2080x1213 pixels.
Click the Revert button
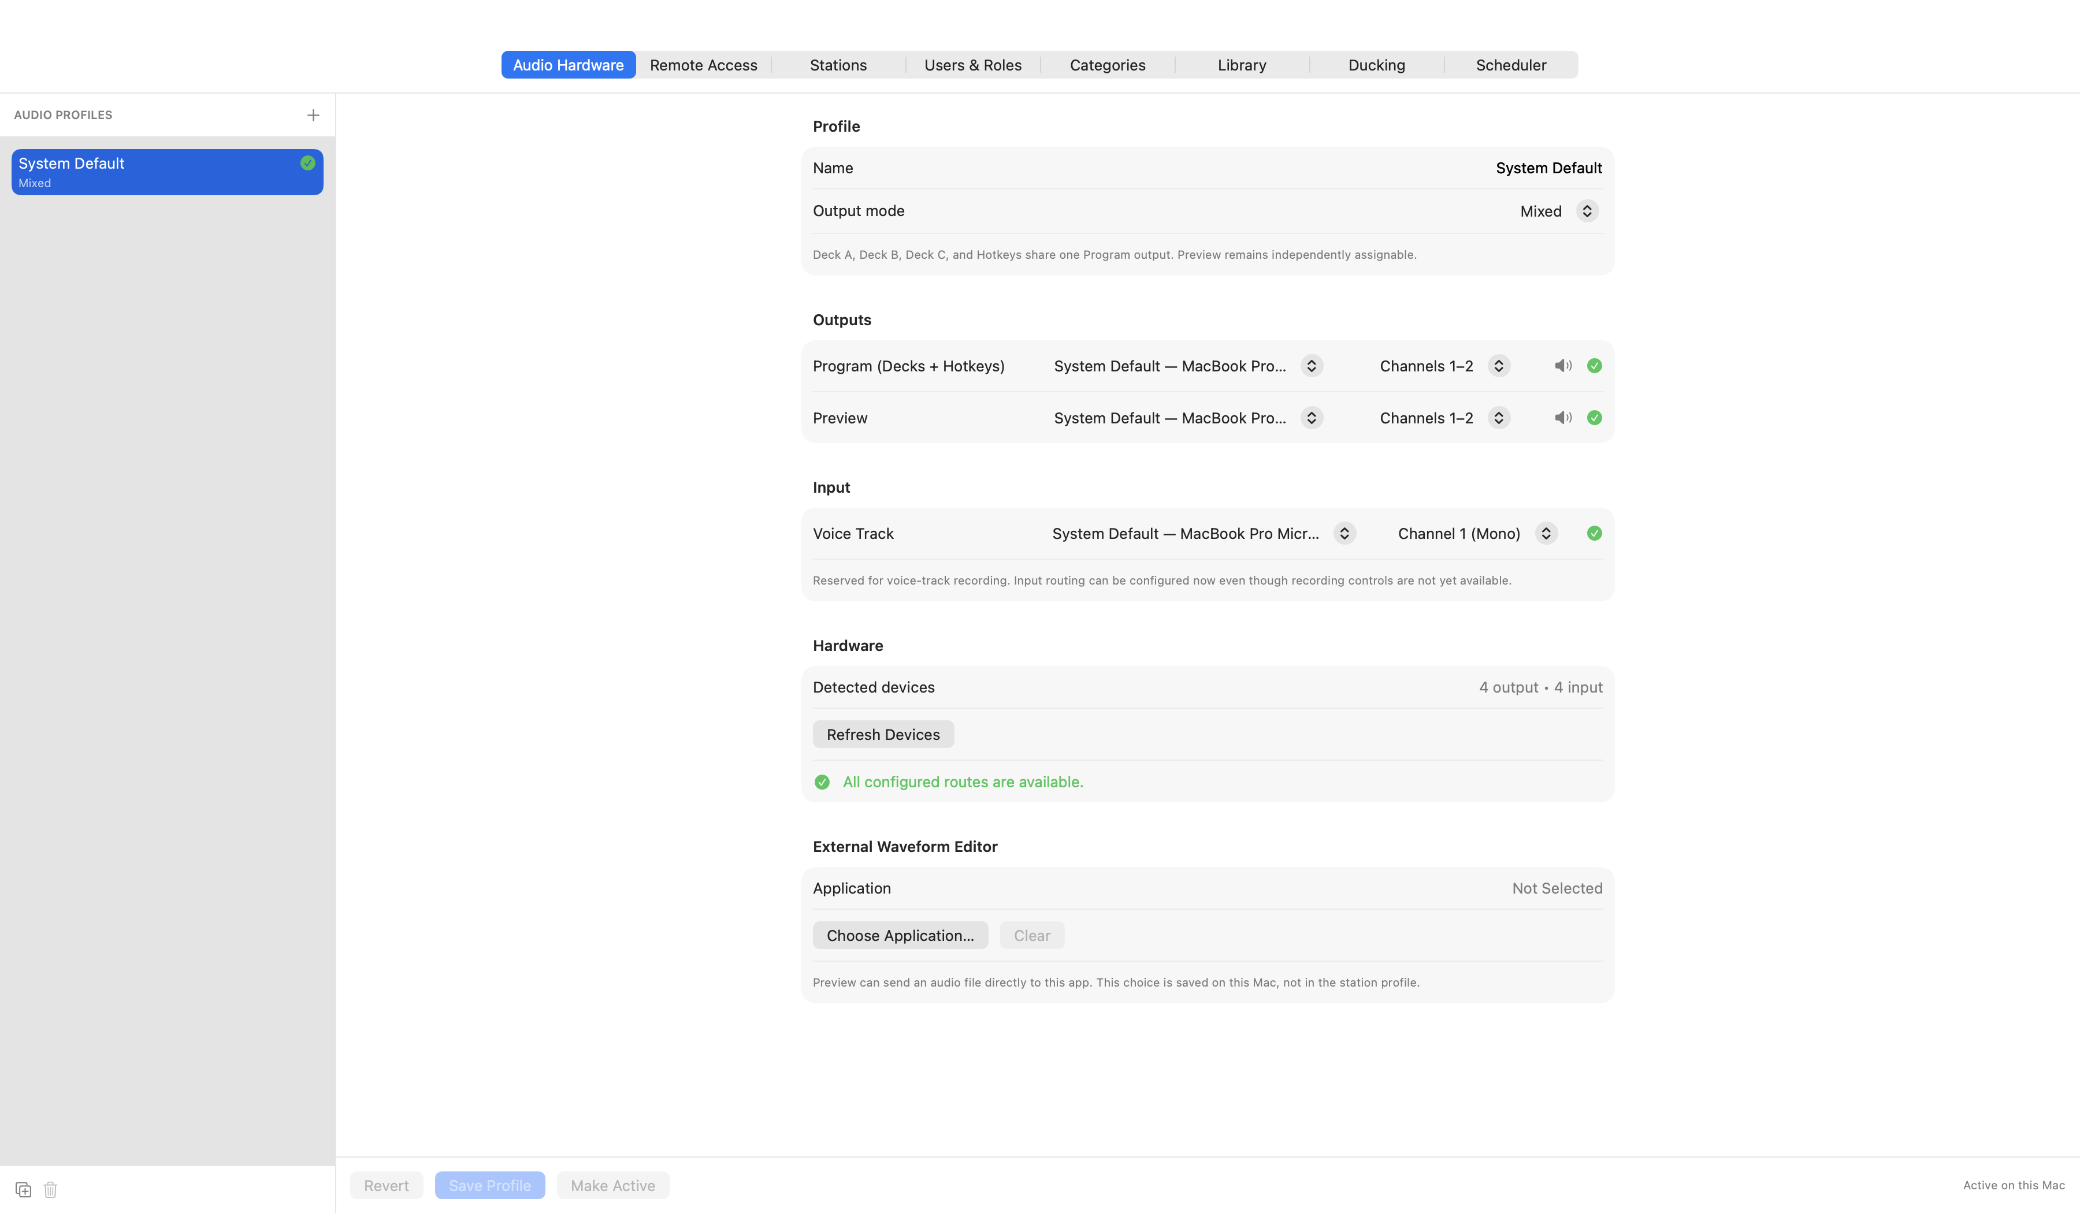point(387,1185)
